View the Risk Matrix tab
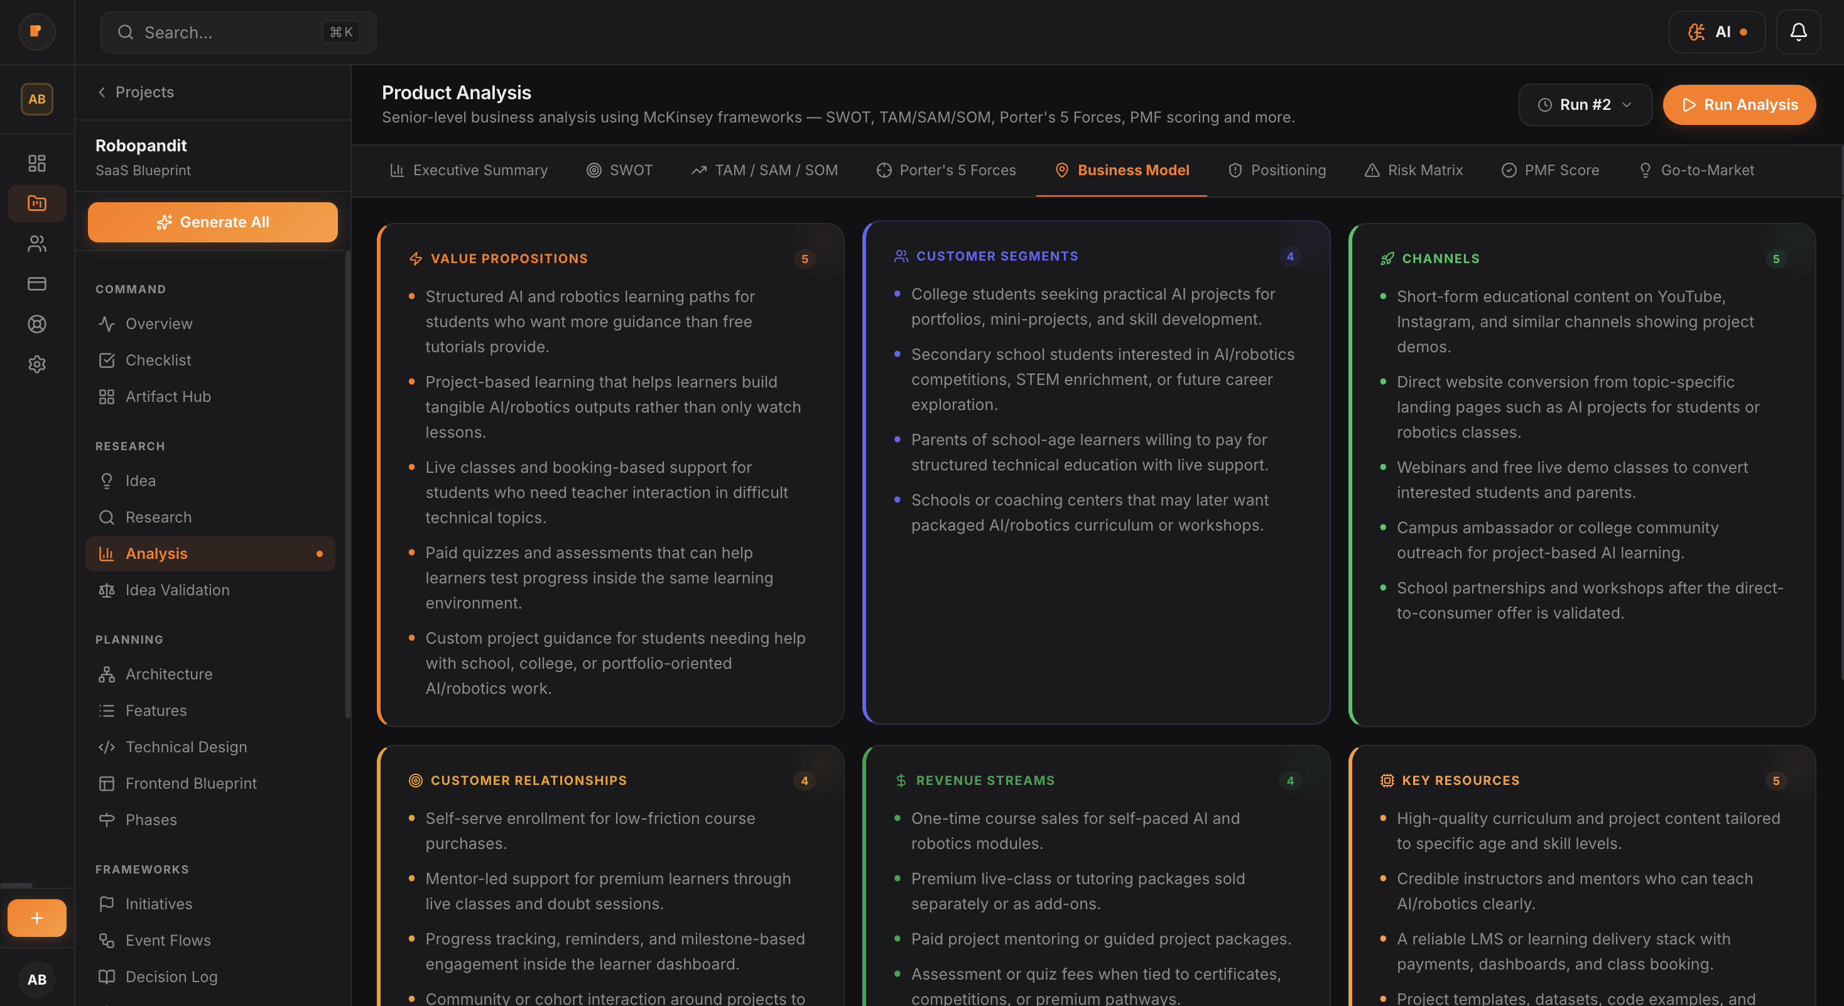This screenshot has height=1006, width=1844. 1413,170
